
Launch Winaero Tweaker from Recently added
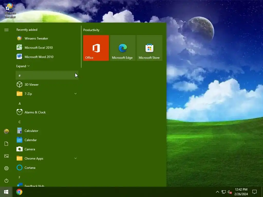tap(47, 38)
